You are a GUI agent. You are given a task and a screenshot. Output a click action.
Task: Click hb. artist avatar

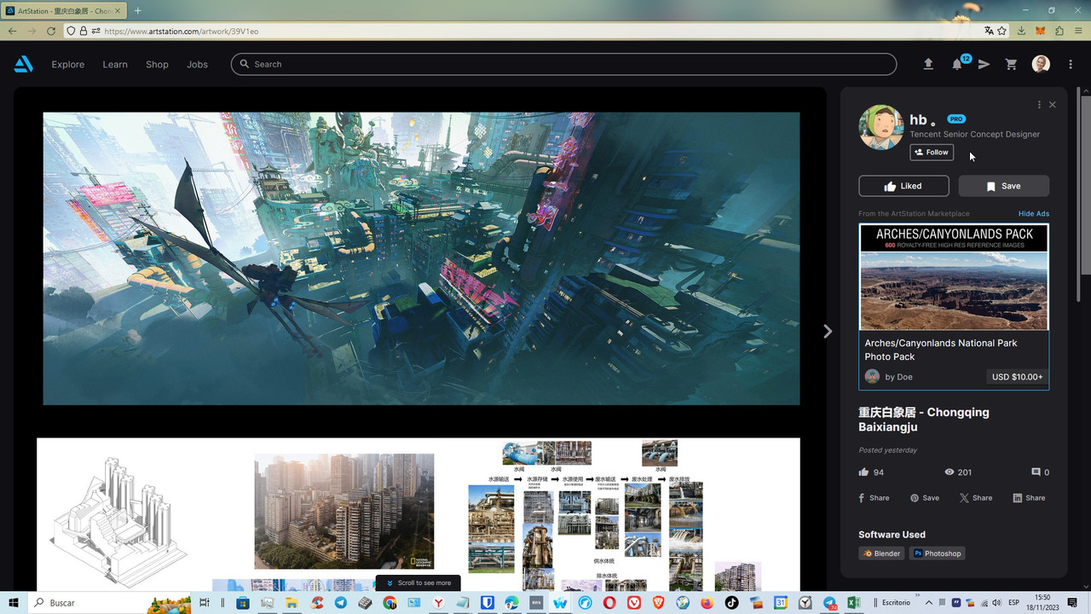pyautogui.click(x=881, y=127)
